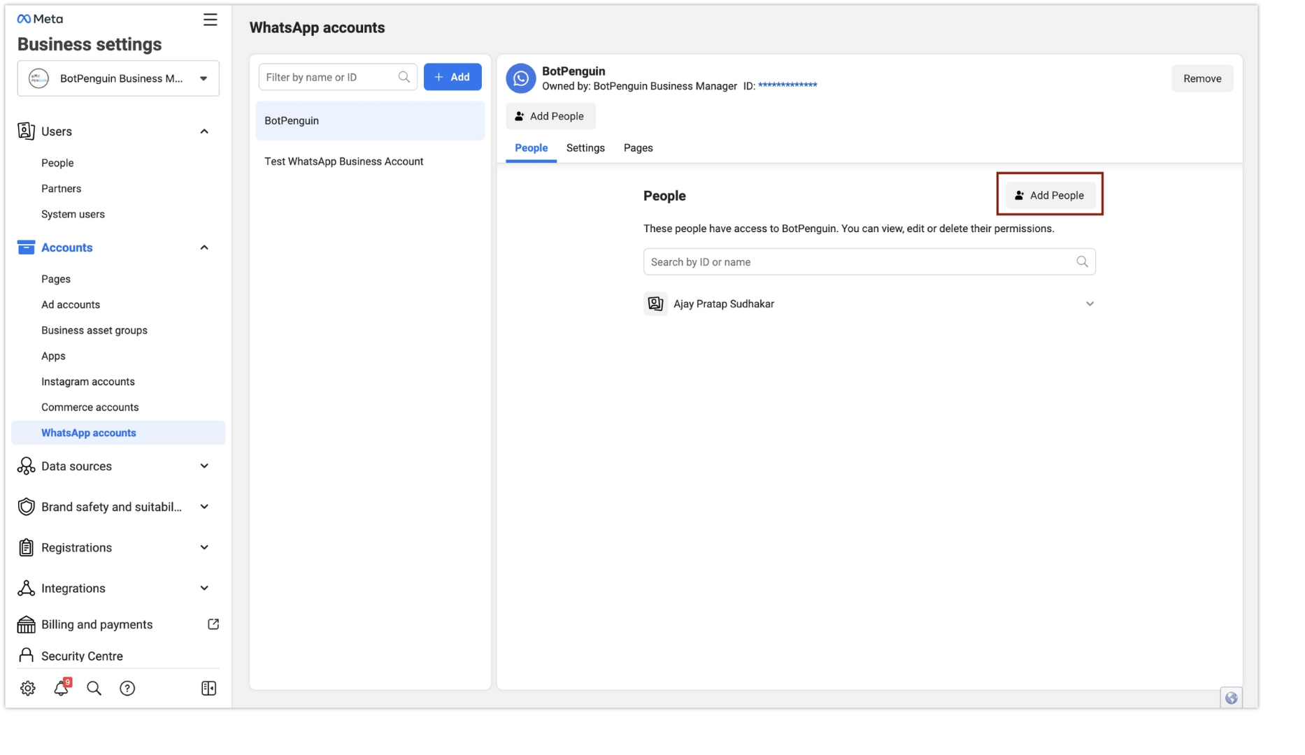Open the globe icon at bottom right
The height and width of the screenshot is (755, 1305).
click(1232, 698)
